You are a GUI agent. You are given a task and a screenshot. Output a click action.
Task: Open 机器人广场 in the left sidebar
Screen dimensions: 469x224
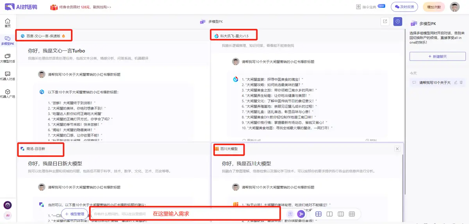(7, 94)
